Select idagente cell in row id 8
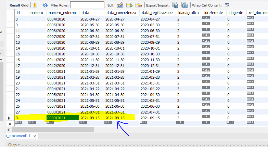Viewport: 268px width, 147px height. pos(236,19)
